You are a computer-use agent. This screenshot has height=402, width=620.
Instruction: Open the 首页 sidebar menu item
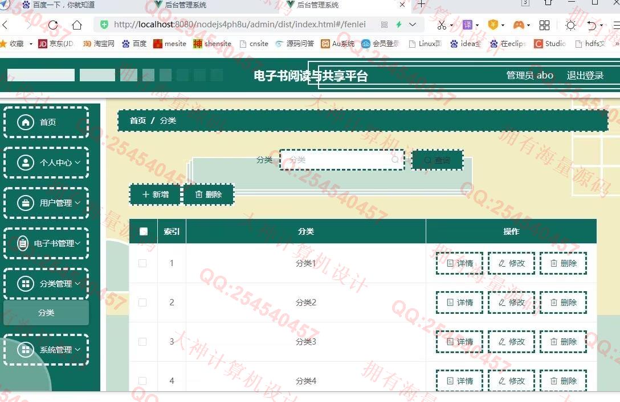click(46, 122)
